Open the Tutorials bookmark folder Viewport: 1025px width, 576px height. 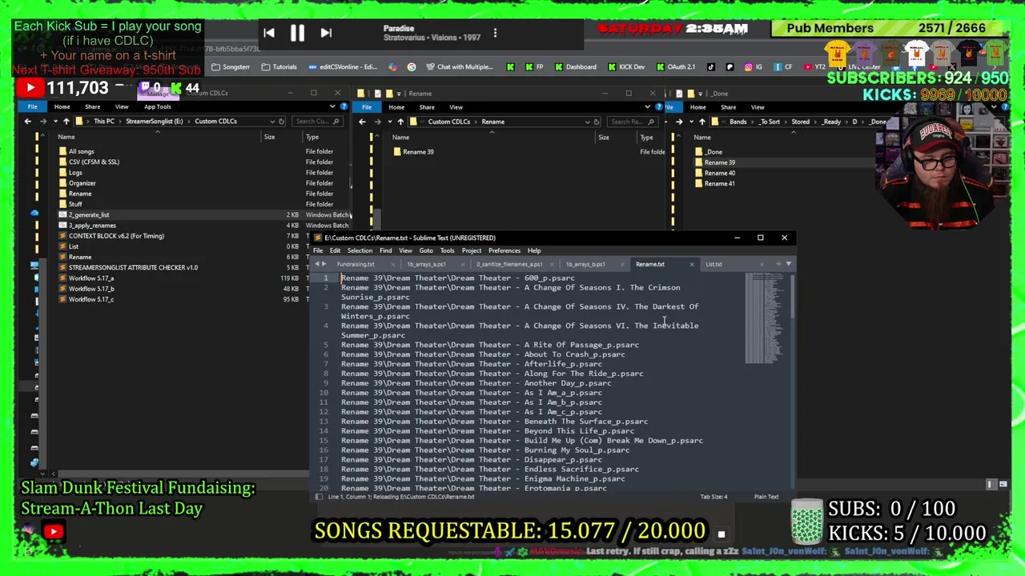point(279,66)
